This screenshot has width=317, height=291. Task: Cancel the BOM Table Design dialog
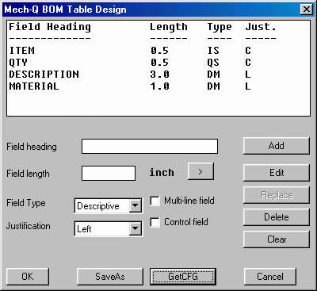coord(270,277)
